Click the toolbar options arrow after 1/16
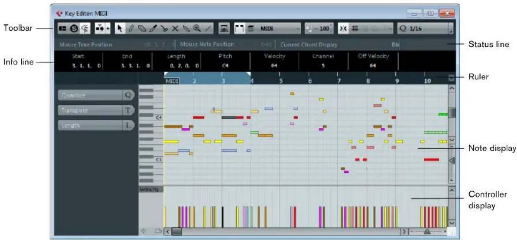Image resolution: width=517 pixels, height=240 pixels. point(451,29)
